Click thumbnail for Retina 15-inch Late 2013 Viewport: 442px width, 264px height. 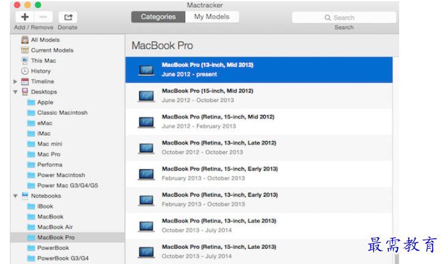(x=146, y=252)
